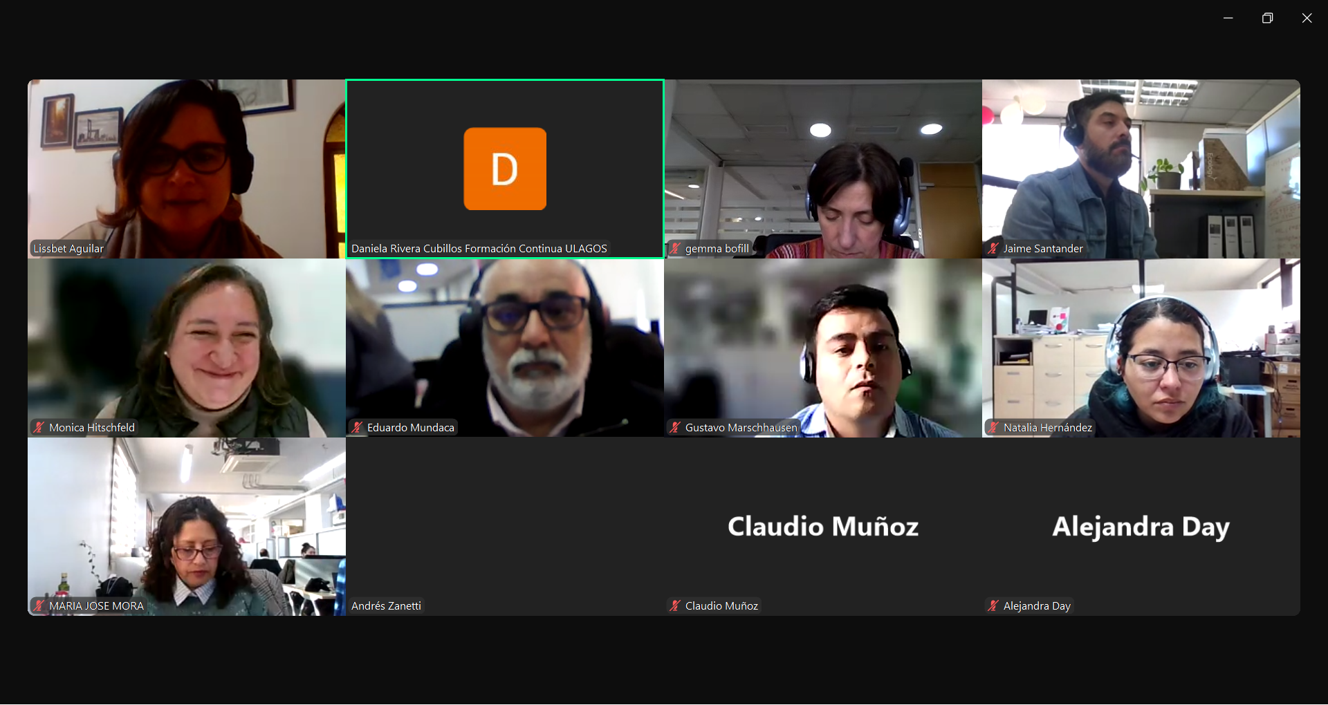Click Alejandra Day's muted mic icon

coord(993,606)
